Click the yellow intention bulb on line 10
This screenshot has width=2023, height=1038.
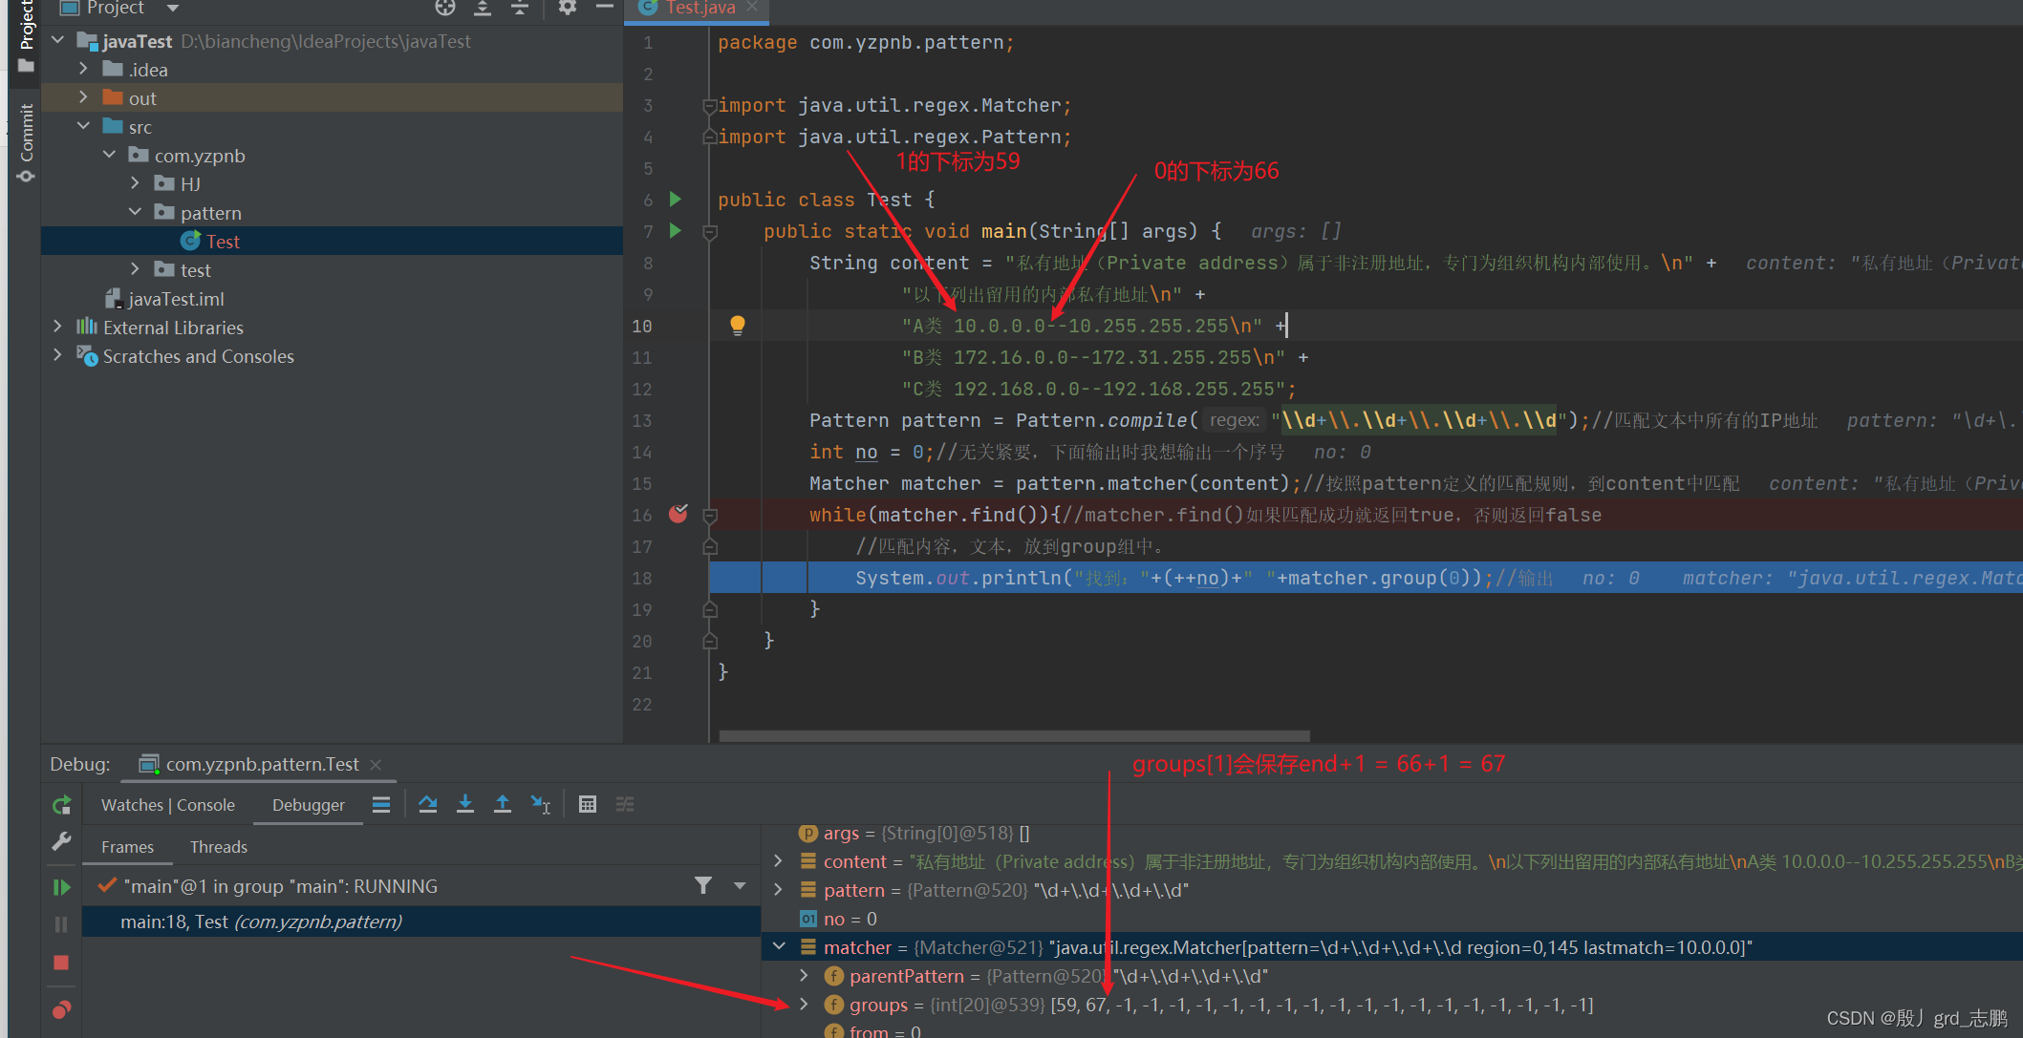738,326
